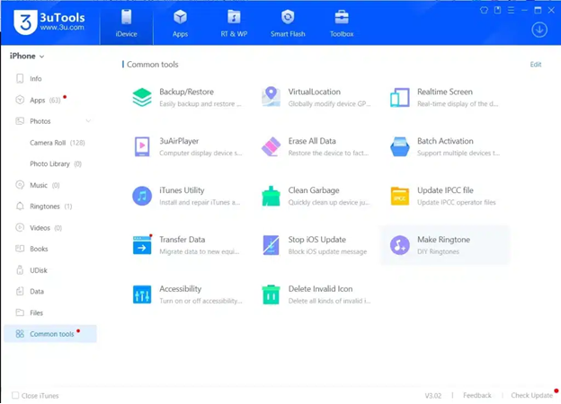Click the title bar icon beside the shirt icon
This screenshot has height=404, width=561.
point(497,10)
